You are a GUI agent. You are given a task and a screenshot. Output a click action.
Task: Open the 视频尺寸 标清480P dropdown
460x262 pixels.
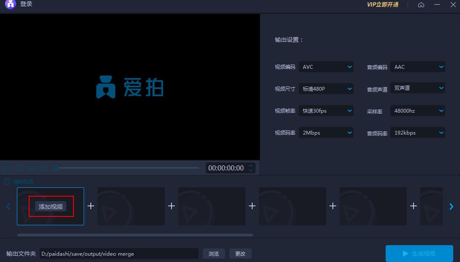326,89
